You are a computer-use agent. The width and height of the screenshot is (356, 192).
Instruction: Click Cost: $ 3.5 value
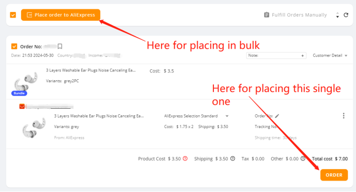(162, 71)
